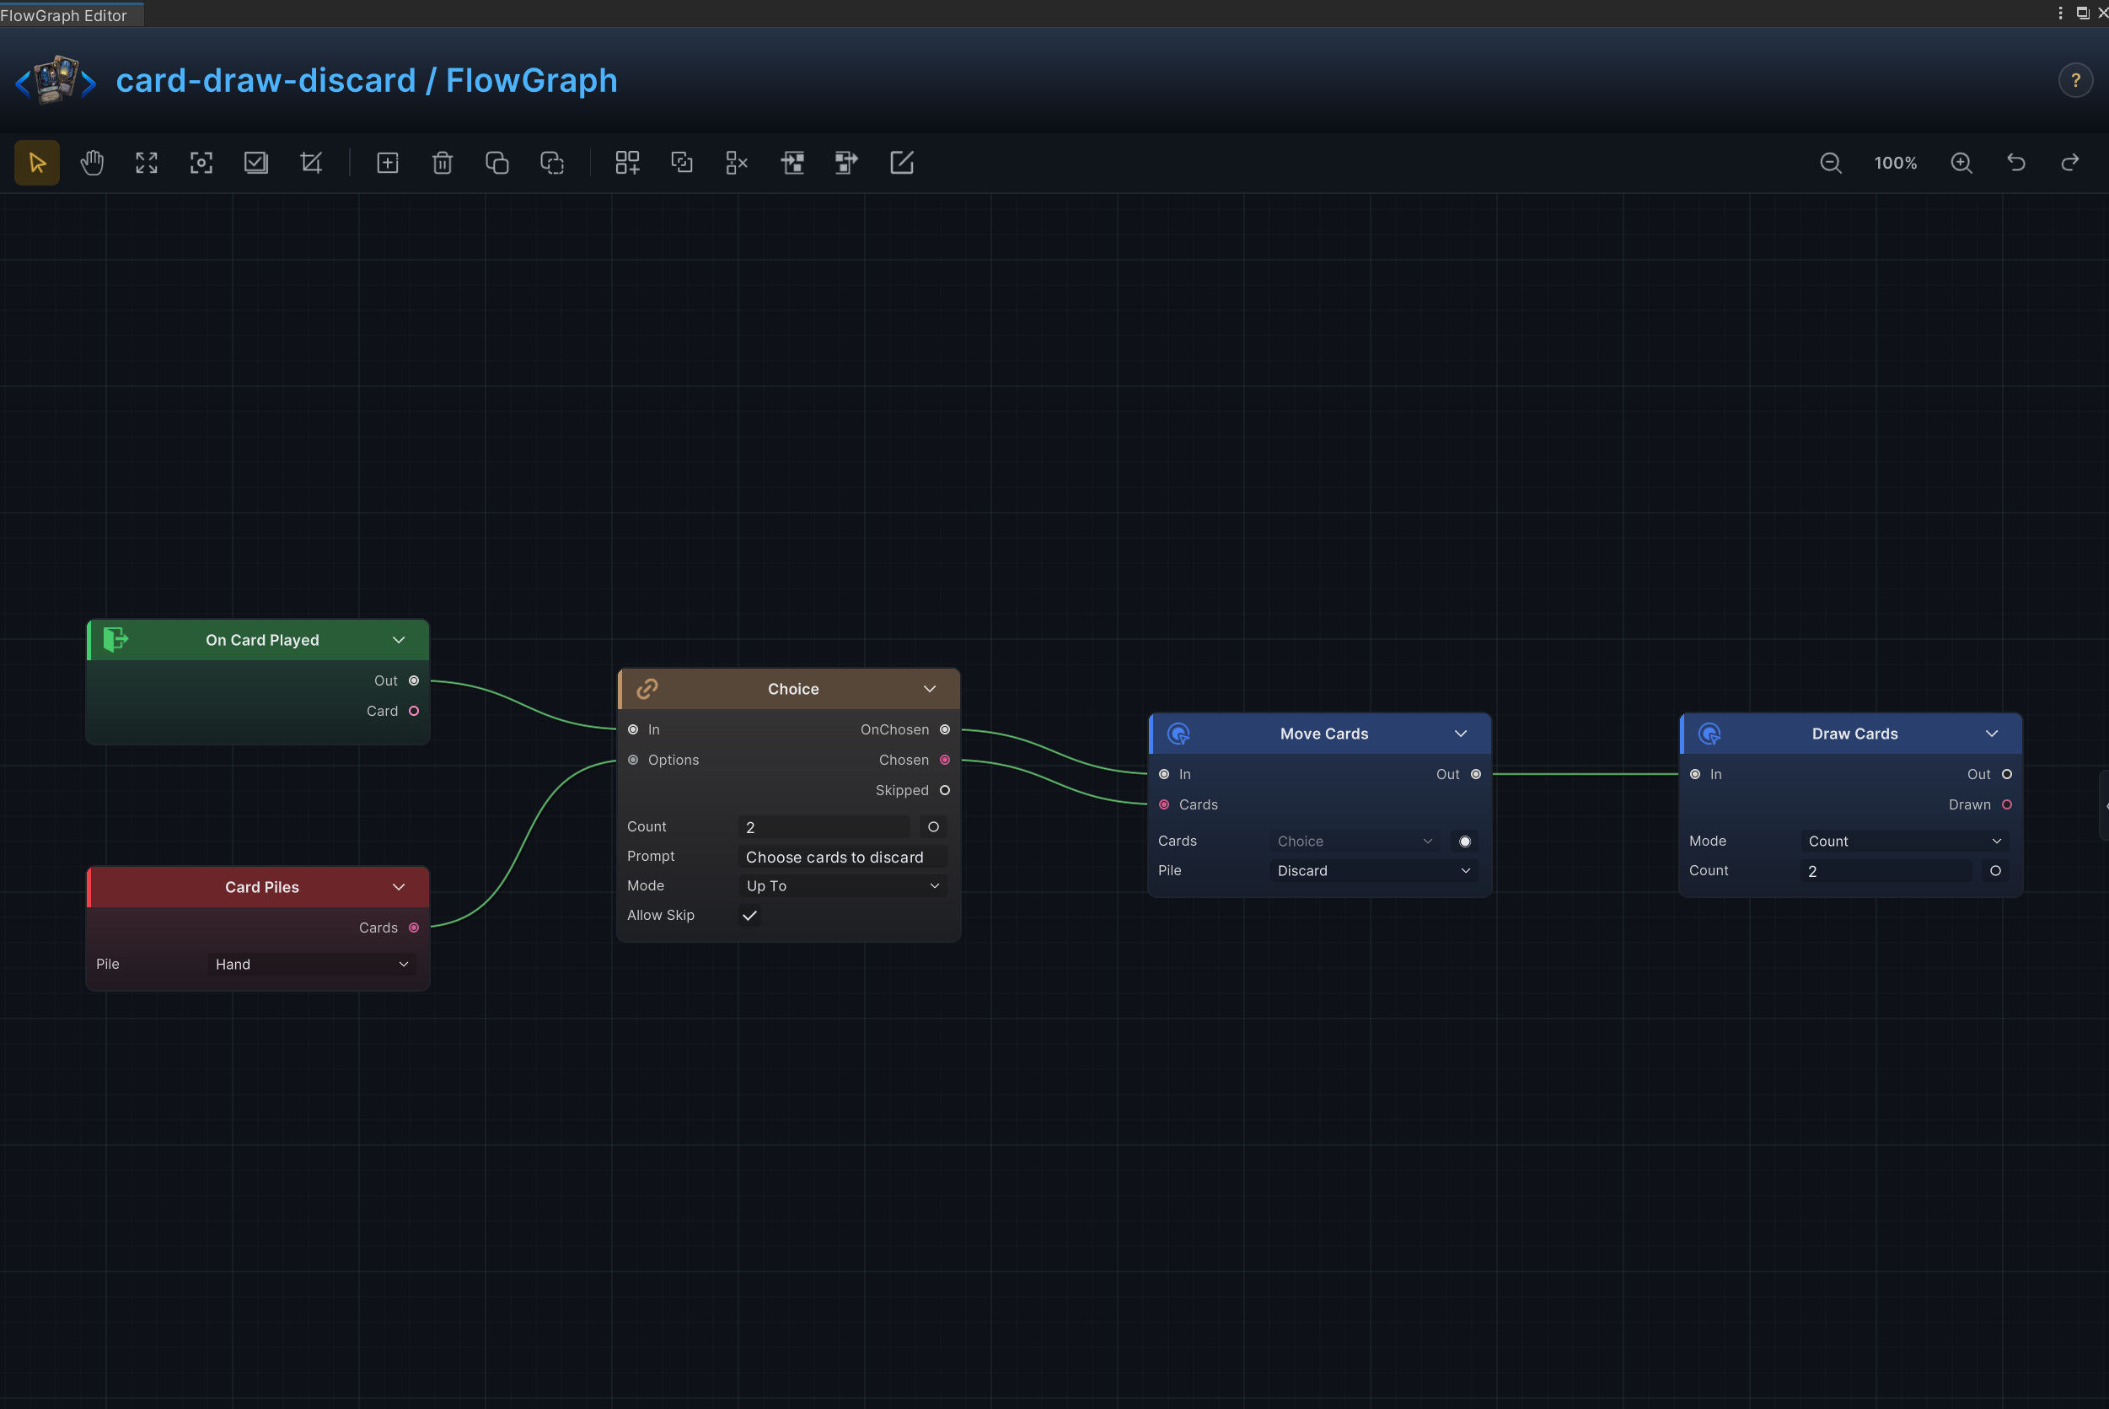Click the redo arrow icon
The width and height of the screenshot is (2109, 1409).
point(2070,163)
